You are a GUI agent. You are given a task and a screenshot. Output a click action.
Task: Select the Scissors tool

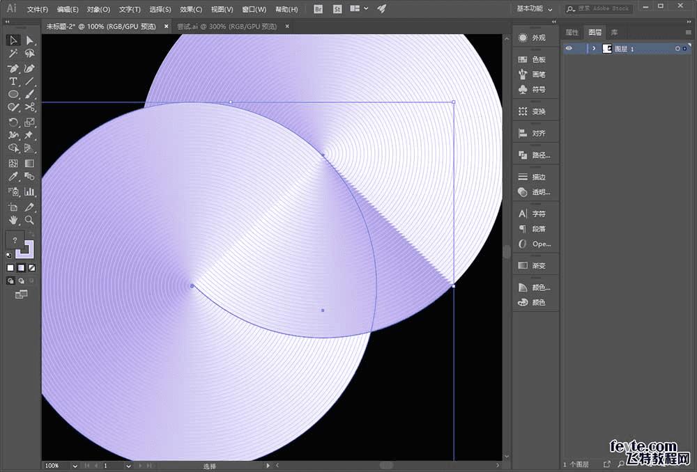[x=30, y=107]
